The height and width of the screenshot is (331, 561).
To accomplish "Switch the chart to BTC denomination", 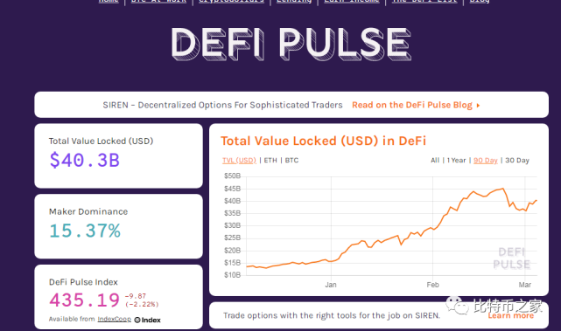I will [291, 161].
